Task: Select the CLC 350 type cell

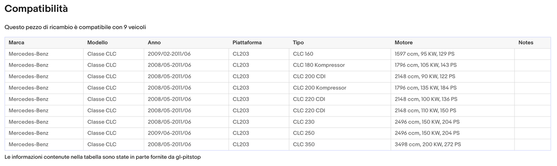Action: 304,145
